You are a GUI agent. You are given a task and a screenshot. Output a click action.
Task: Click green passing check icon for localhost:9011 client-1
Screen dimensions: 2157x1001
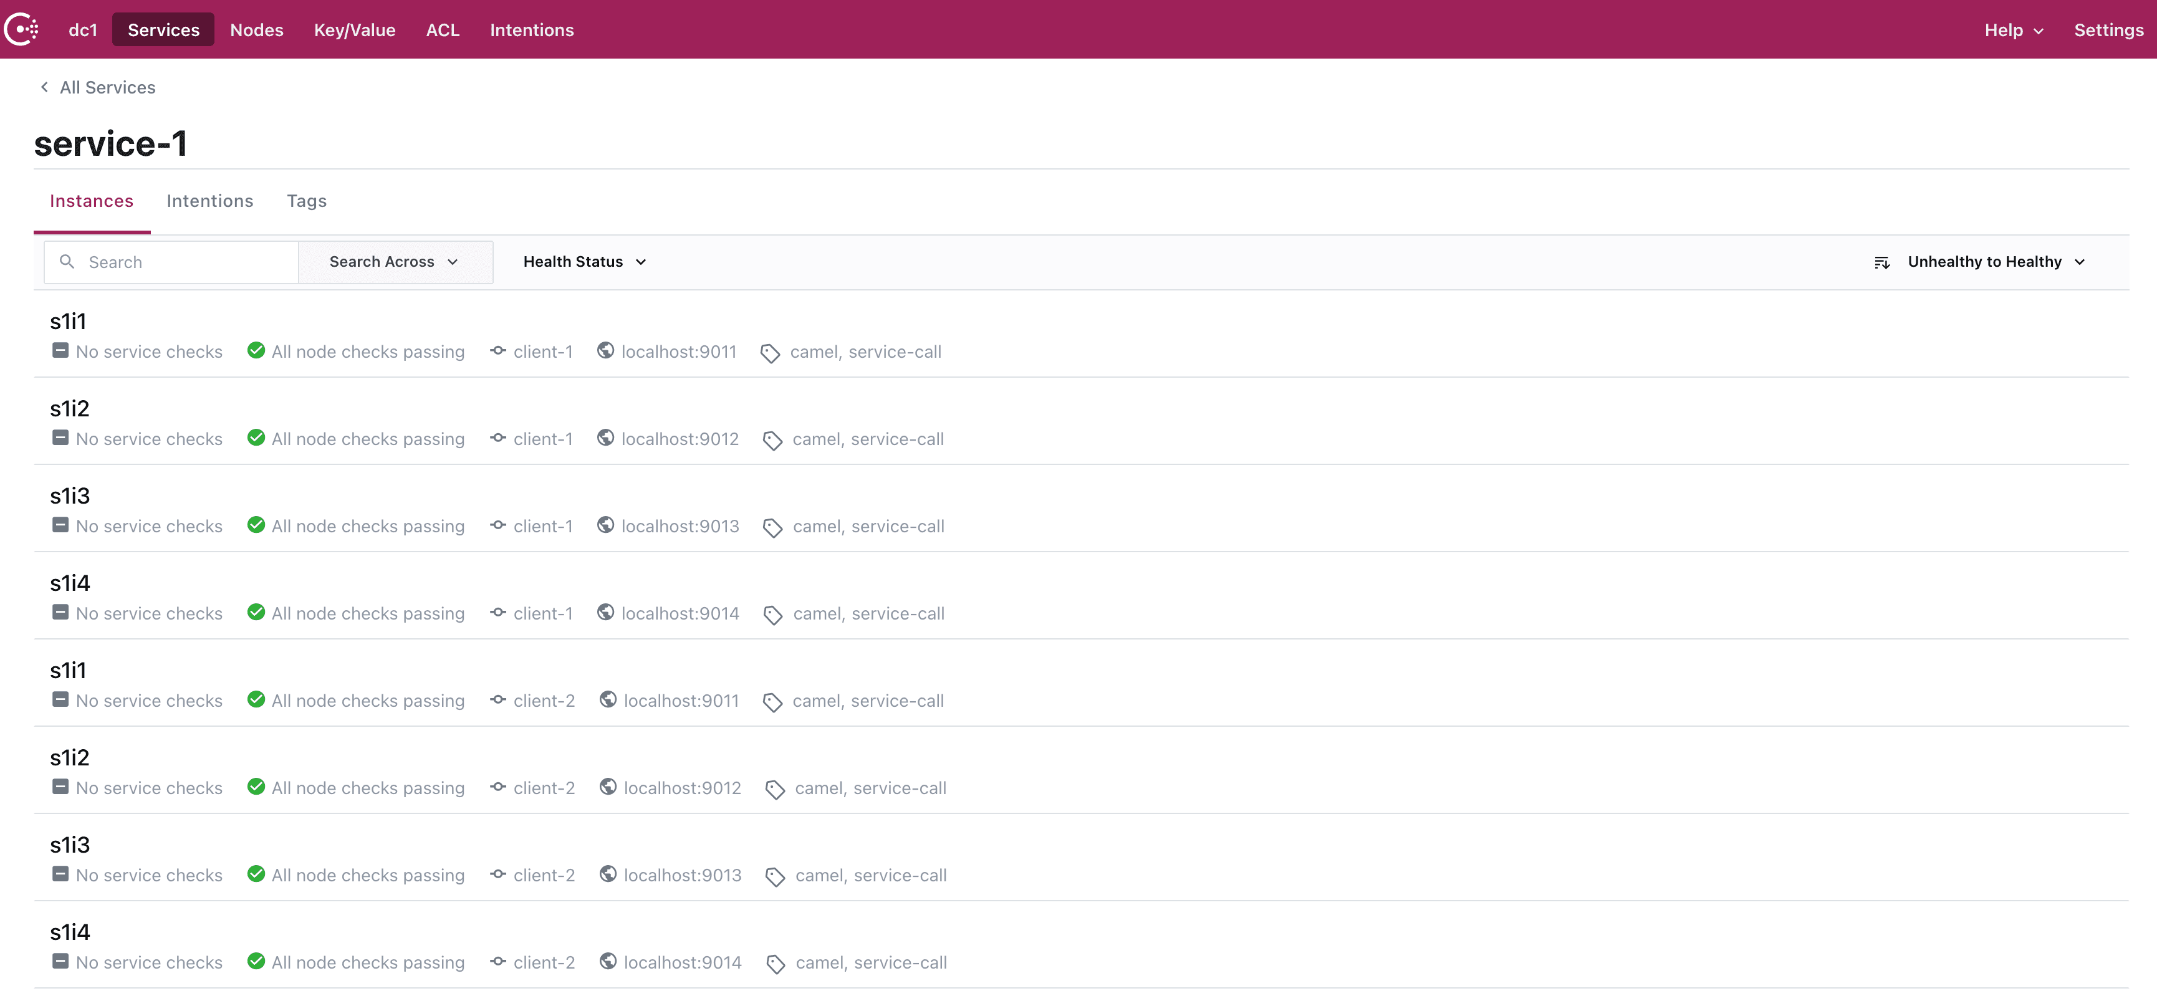256,351
